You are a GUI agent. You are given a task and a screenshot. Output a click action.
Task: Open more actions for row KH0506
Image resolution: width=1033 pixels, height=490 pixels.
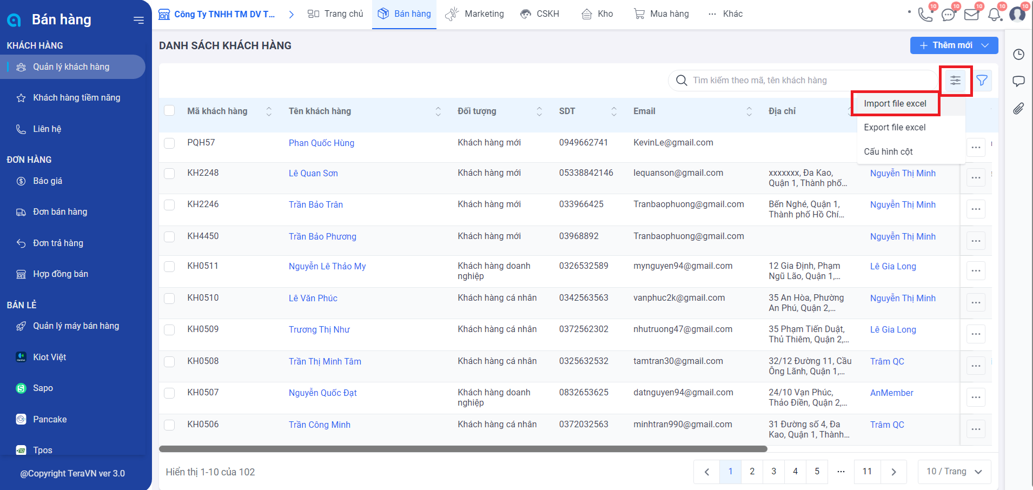pos(976,429)
